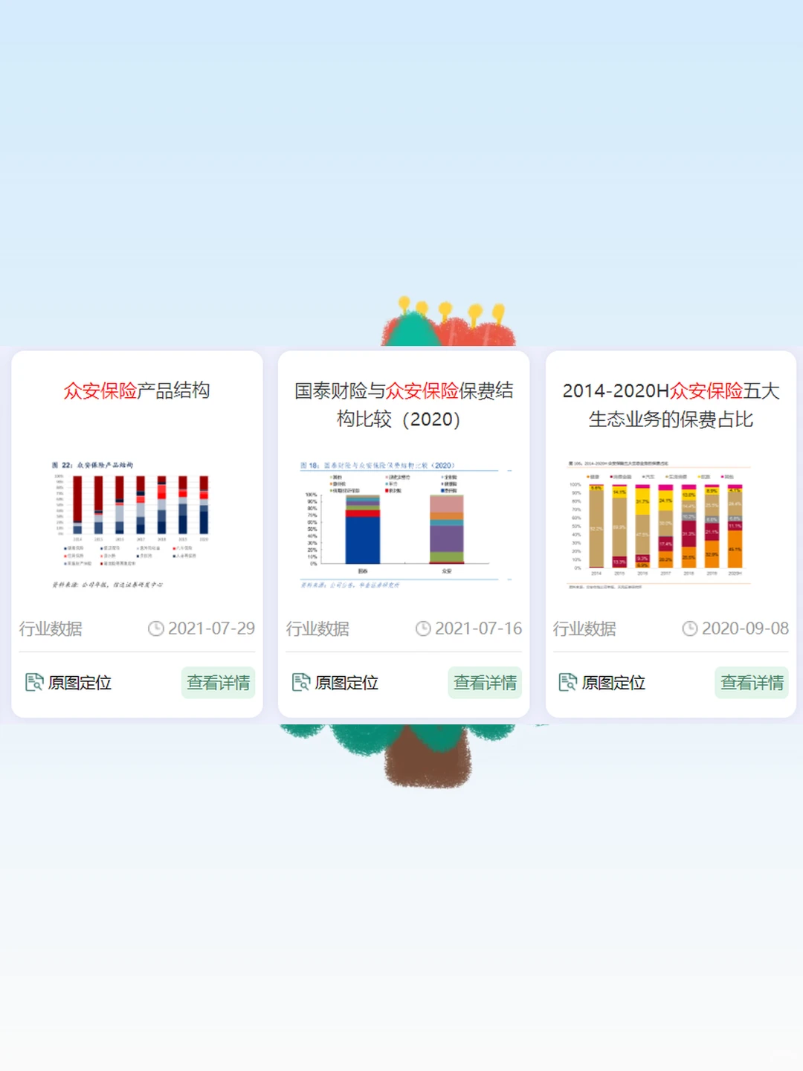This screenshot has height=1071, width=803.
Task: Click 原图定位 icon in 2021-07-16 card
Action: pyautogui.click(x=301, y=682)
